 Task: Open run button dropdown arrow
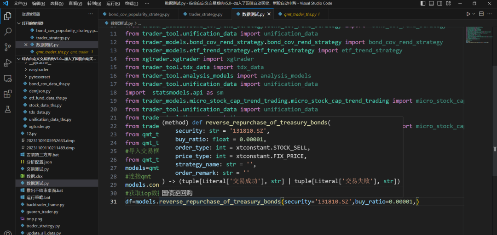pyautogui.click(x=474, y=14)
